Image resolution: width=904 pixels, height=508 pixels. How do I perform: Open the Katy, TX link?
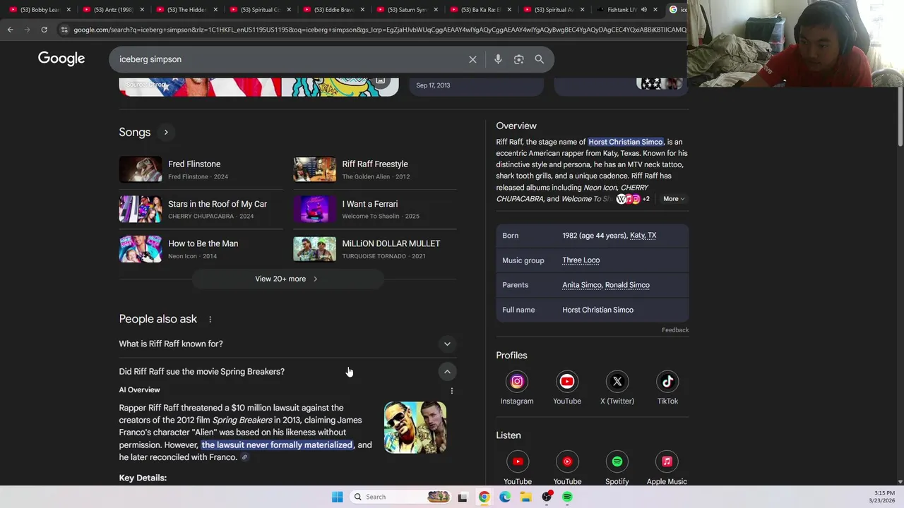[643, 236]
